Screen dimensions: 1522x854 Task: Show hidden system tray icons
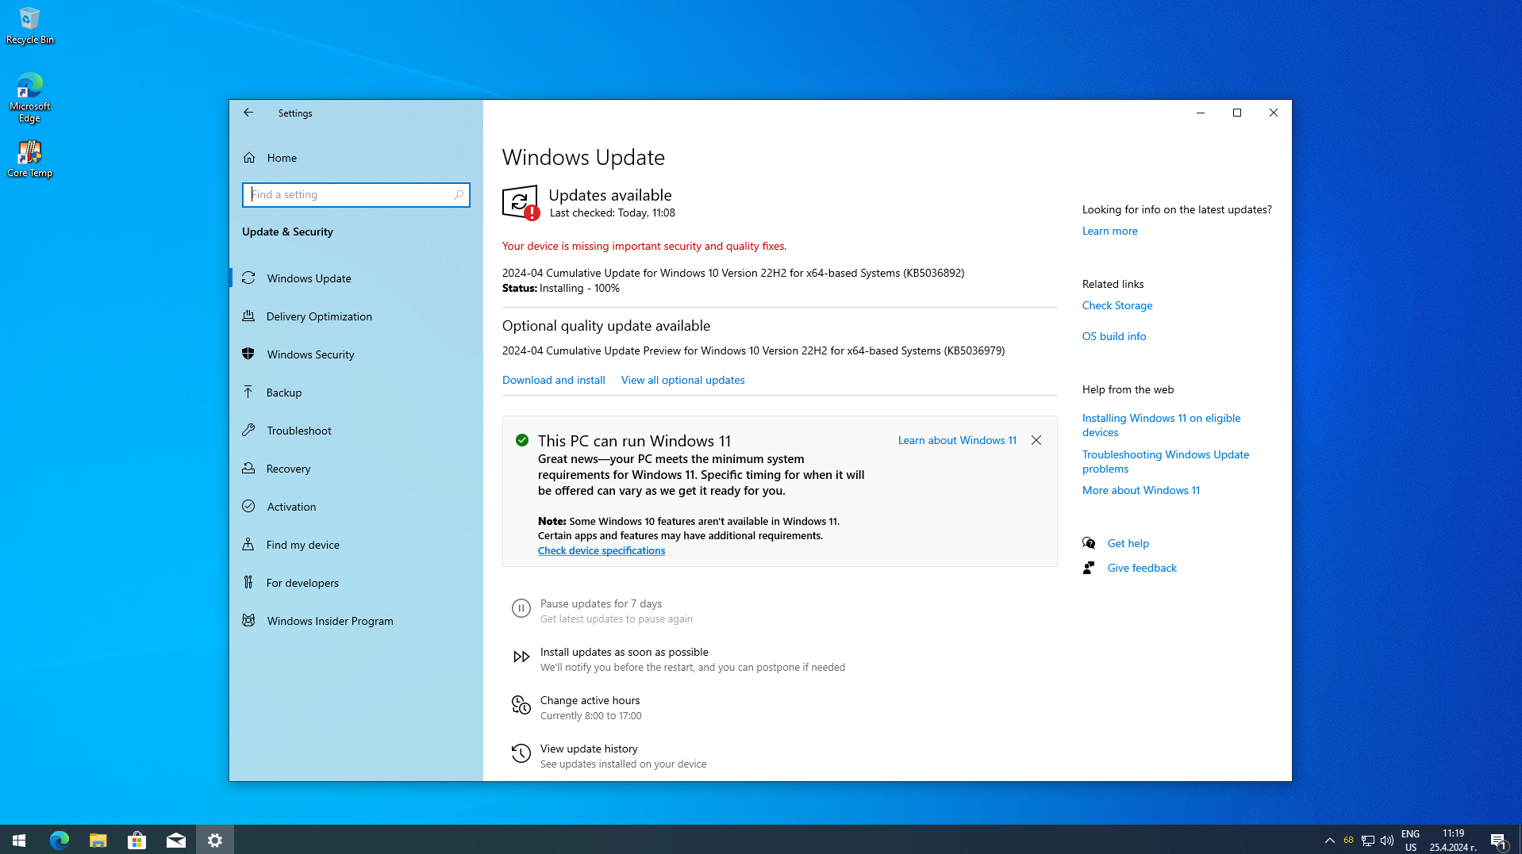(1330, 841)
